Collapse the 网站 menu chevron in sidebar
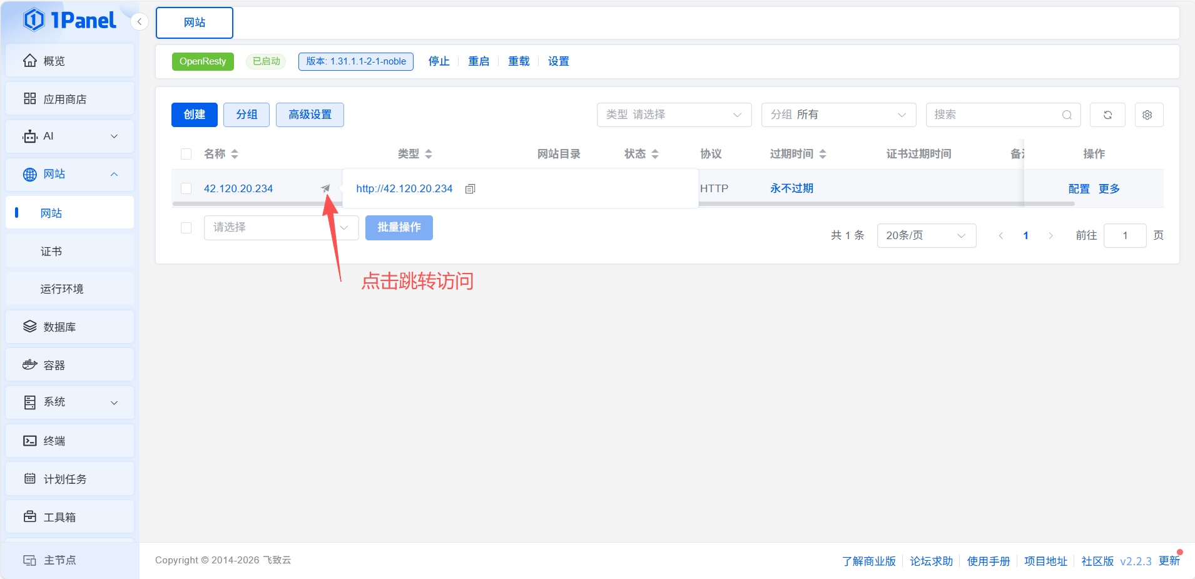Screen dimensions: 1195x579 [114, 175]
